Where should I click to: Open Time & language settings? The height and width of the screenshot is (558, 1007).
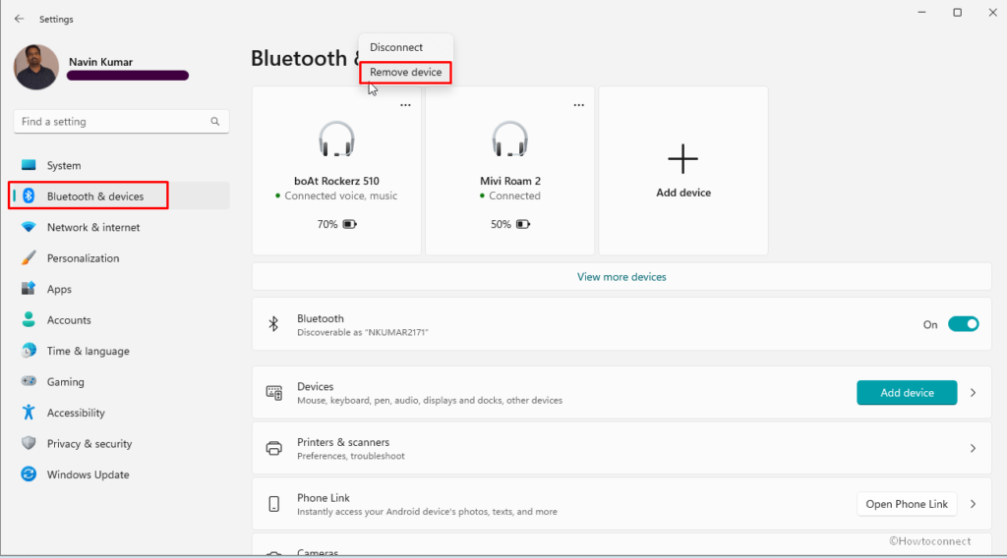tap(121, 350)
